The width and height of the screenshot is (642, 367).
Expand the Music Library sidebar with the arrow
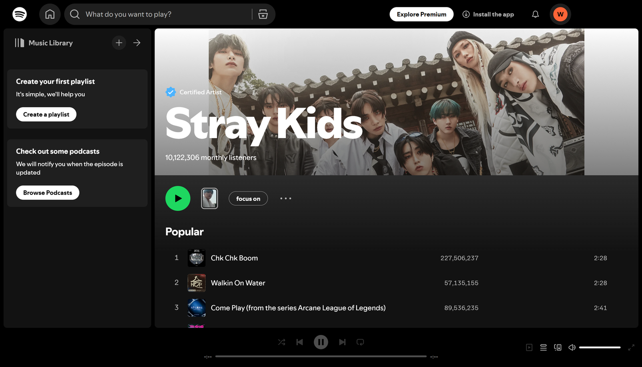tap(136, 43)
